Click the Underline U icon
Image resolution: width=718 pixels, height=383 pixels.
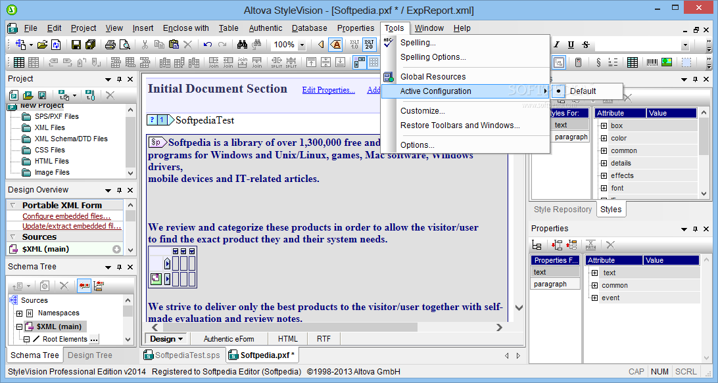click(x=571, y=45)
